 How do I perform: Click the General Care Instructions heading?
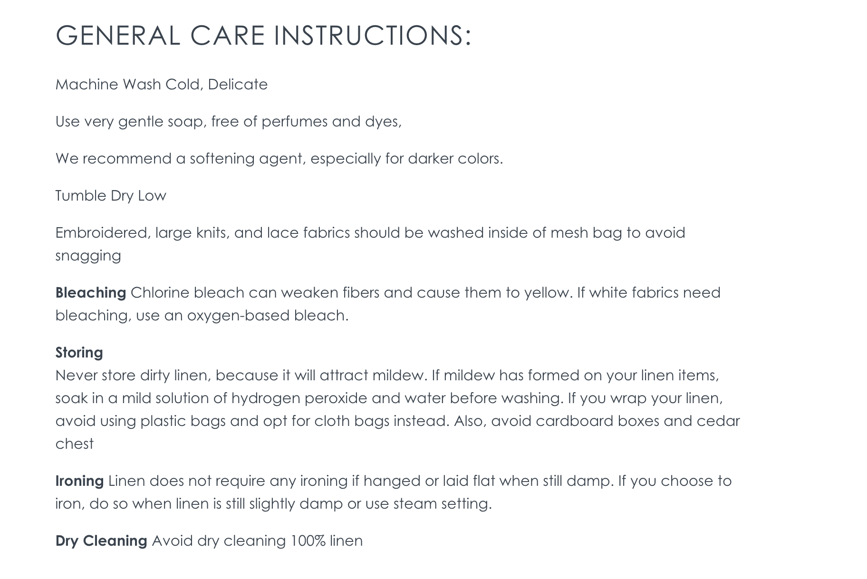tap(263, 36)
